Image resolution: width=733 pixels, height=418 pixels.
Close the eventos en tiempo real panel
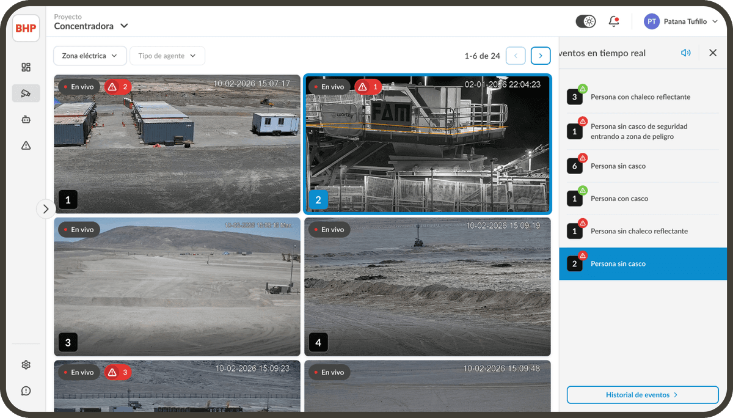click(712, 53)
